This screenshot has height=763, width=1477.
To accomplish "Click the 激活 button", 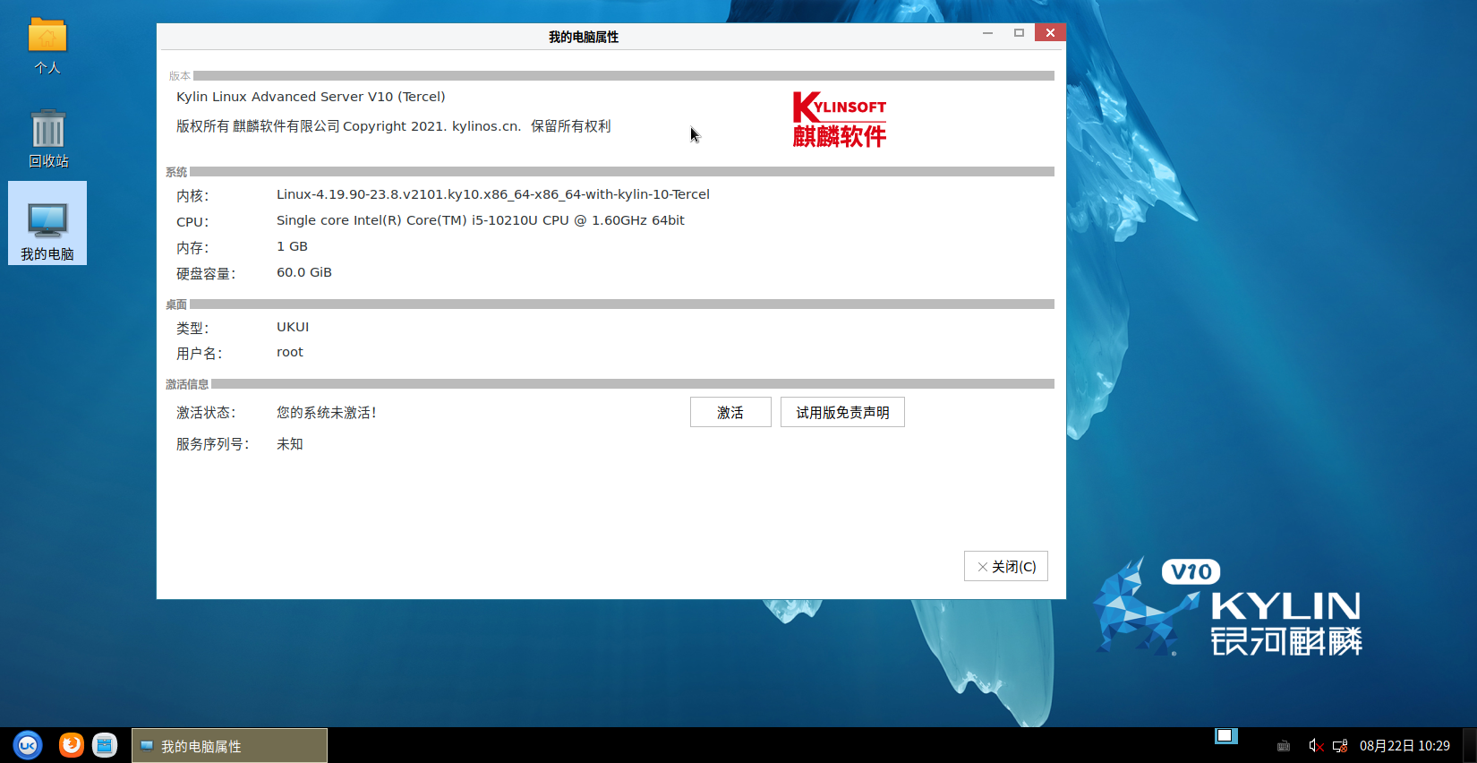I will (730, 412).
